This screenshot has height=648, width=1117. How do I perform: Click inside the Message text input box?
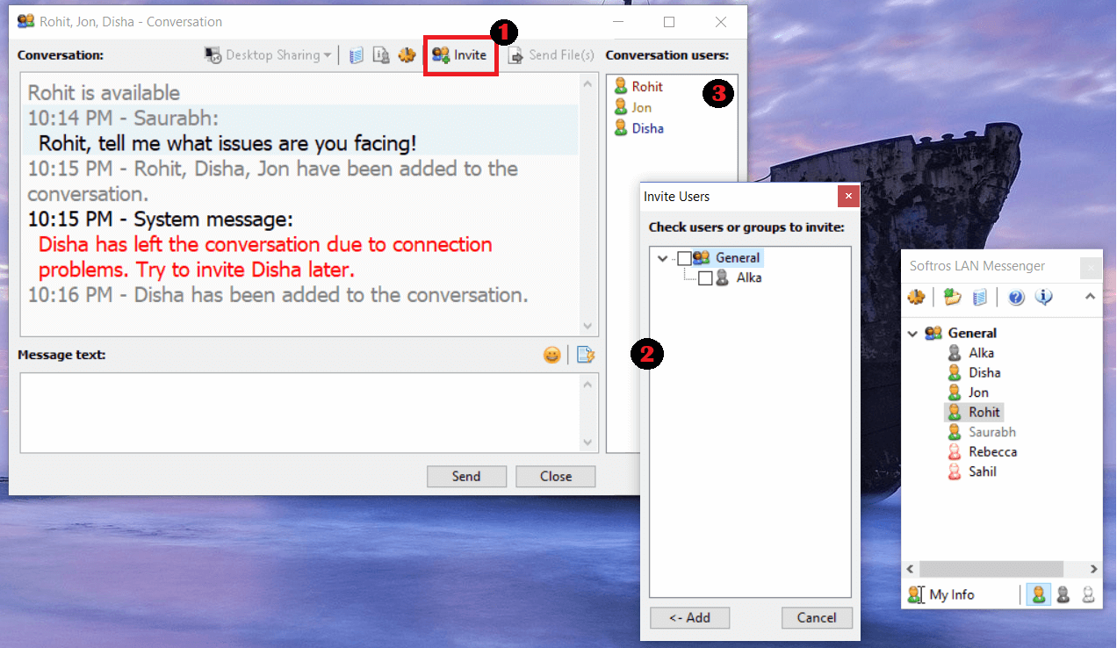click(301, 413)
